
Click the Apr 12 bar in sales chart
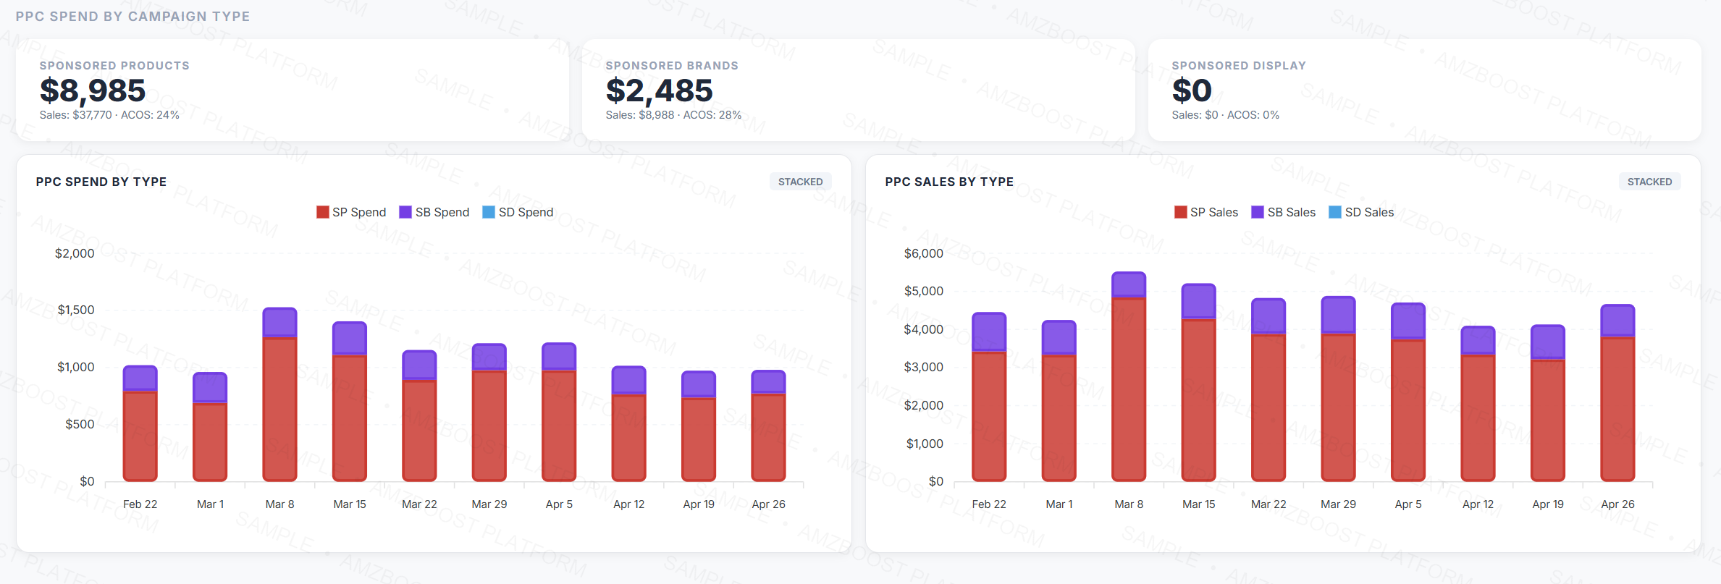point(1478,404)
